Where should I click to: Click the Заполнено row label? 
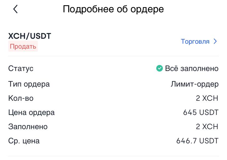[28, 127]
